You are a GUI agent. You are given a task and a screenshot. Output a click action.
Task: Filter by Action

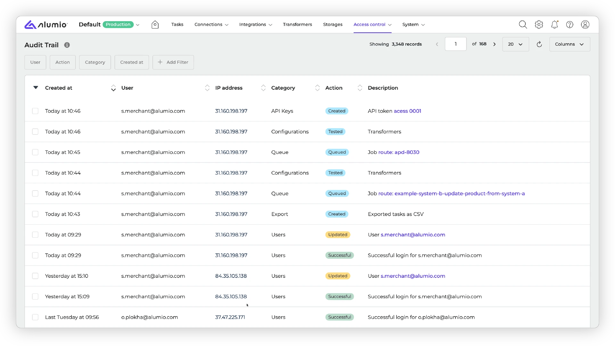pyautogui.click(x=62, y=62)
